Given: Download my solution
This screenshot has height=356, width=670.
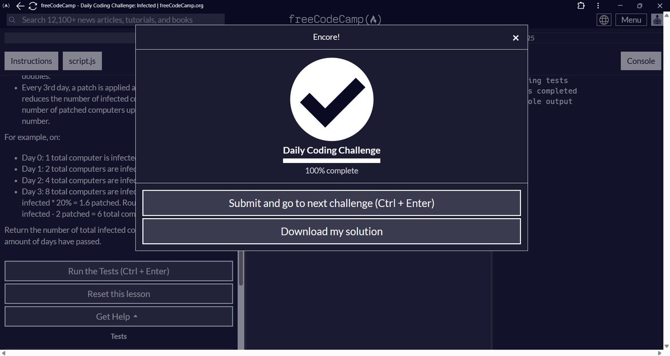Looking at the screenshot, I should pos(331,231).
